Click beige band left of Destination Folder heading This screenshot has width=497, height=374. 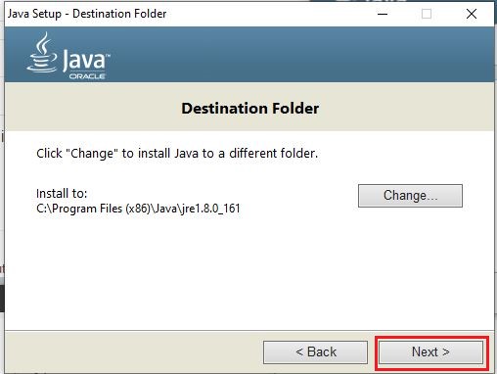(x=93, y=108)
